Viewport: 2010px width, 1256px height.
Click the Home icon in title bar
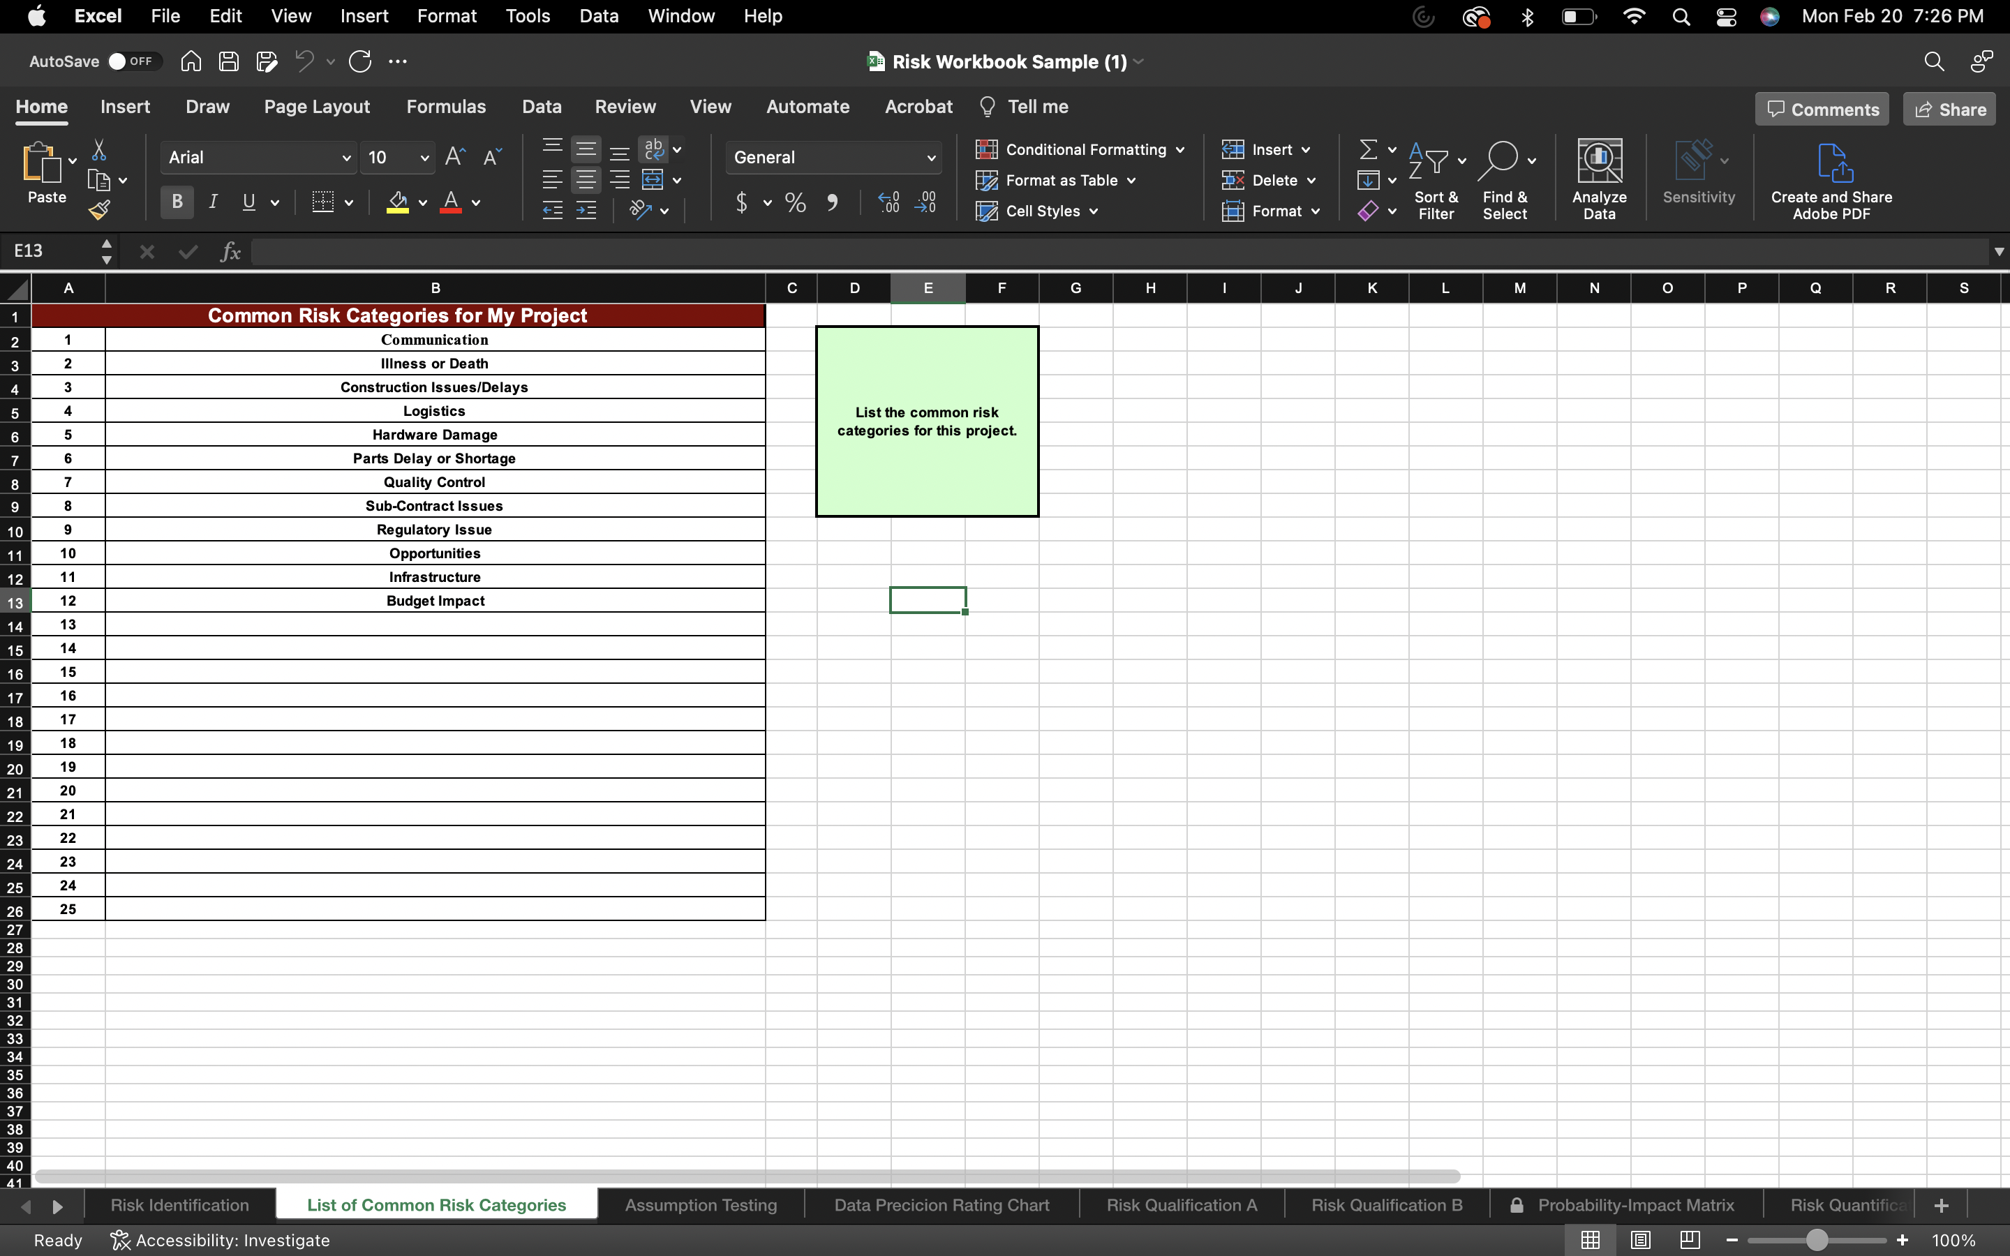191,61
